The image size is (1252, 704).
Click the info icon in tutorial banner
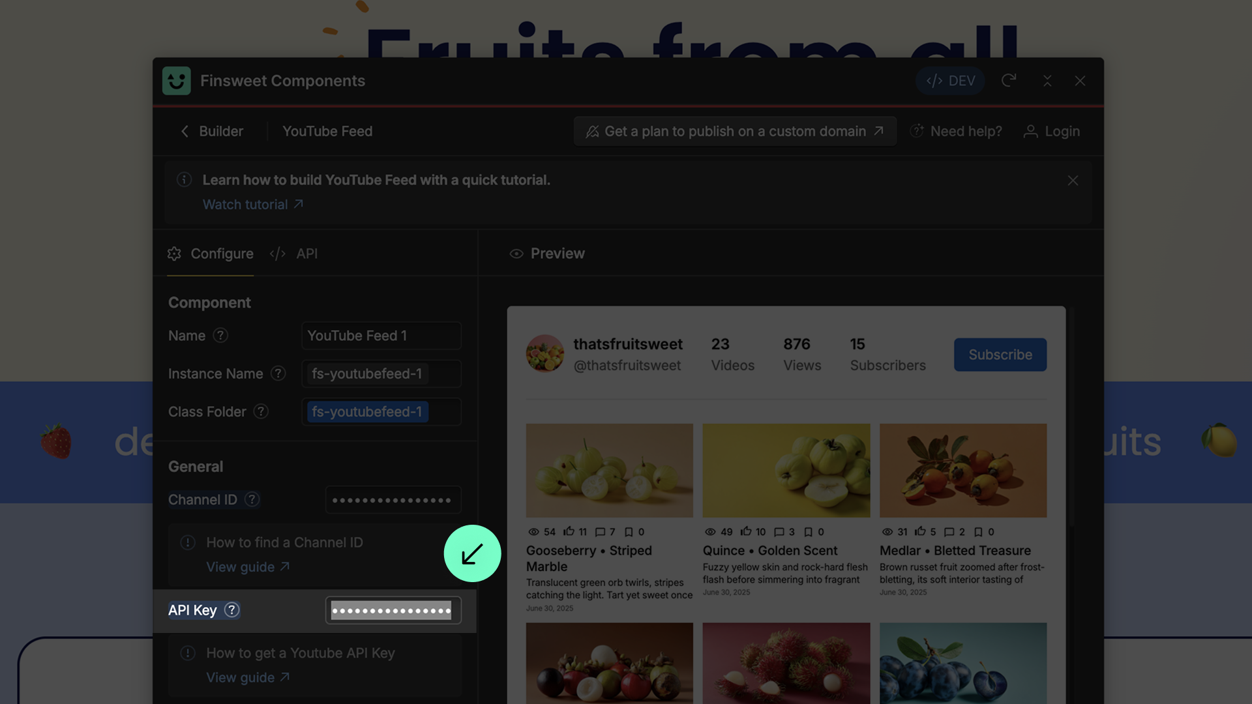tap(185, 179)
